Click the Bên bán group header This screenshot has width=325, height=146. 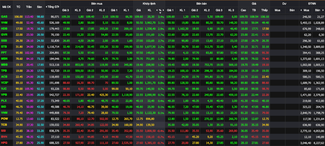pos(202,4)
